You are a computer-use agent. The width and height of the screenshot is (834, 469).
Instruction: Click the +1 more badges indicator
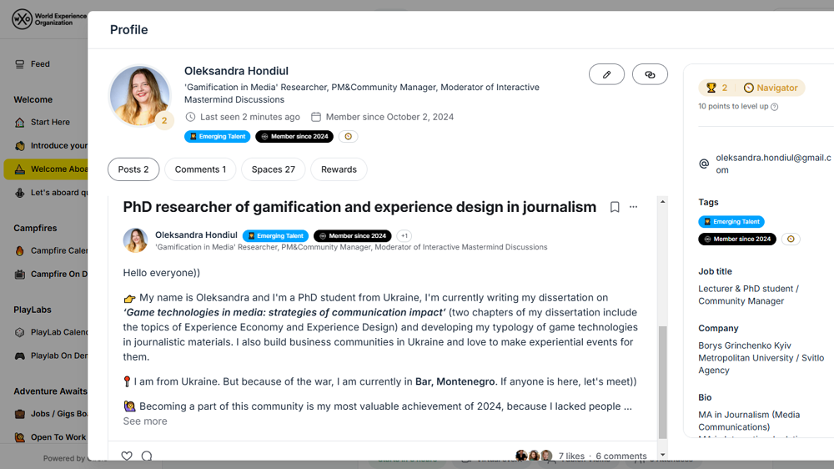tap(404, 236)
